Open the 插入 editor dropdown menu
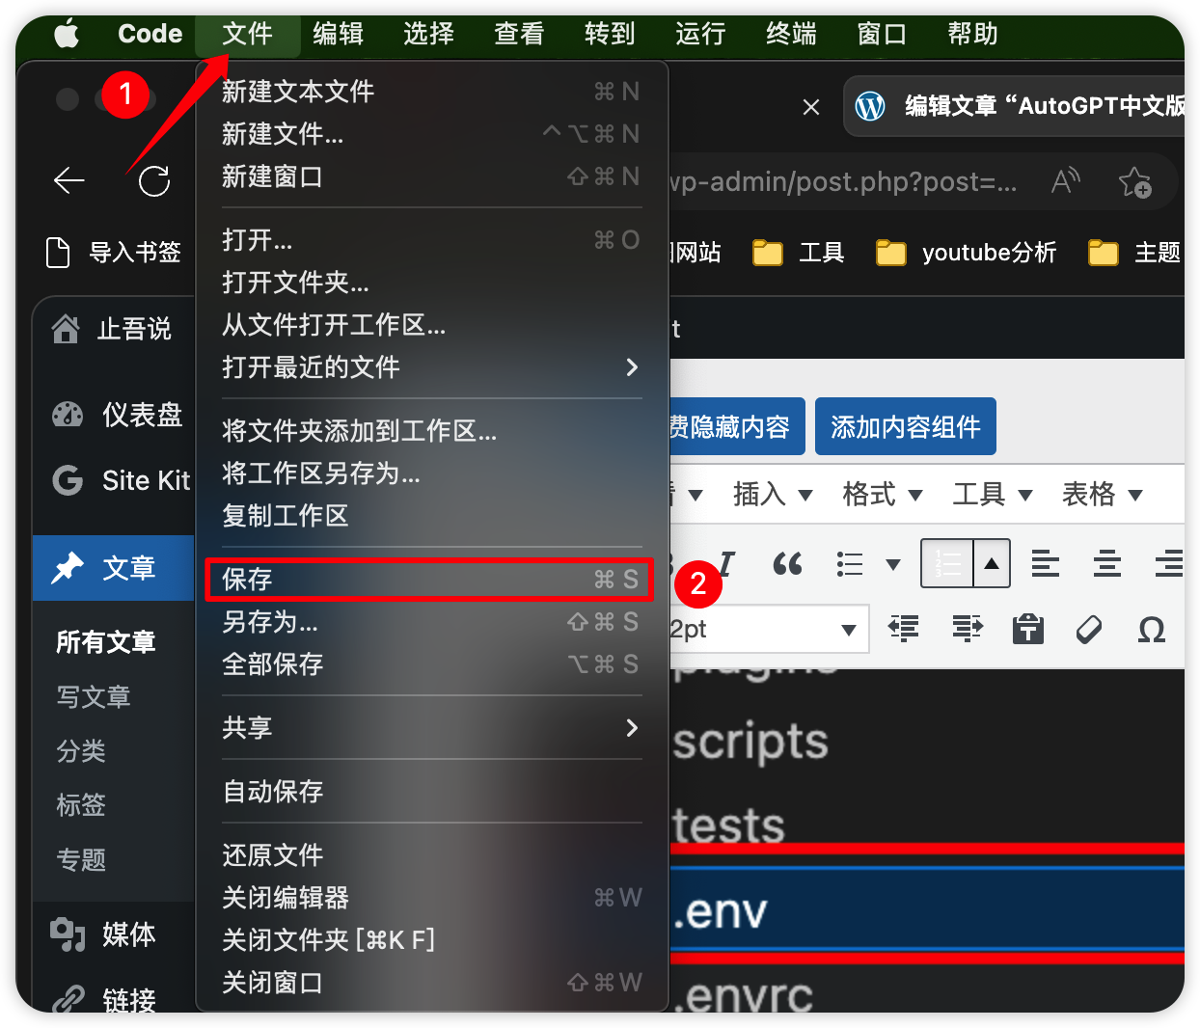1200x1028 pixels. [x=773, y=495]
